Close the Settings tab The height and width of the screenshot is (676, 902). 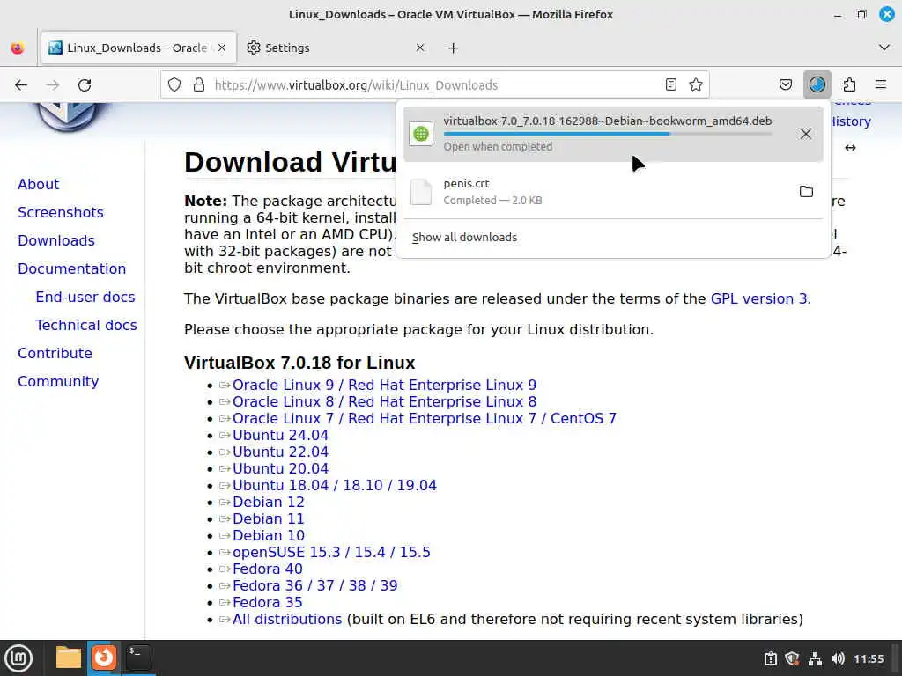coord(420,48)
